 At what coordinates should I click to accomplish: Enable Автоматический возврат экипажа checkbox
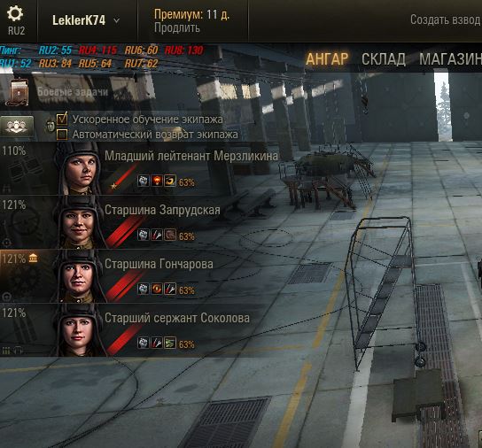[x=62, y=135]
